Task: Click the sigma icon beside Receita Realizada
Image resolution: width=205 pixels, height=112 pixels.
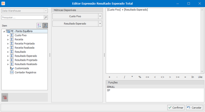Action: pos(12,48)
